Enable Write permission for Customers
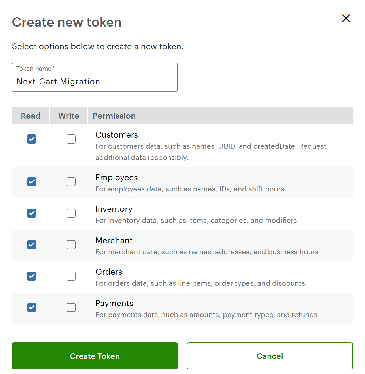The image size is (365, 374). tap(71, 139)
